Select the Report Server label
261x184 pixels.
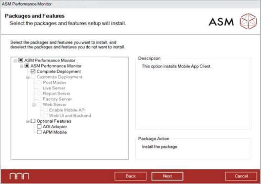(56, 93)
